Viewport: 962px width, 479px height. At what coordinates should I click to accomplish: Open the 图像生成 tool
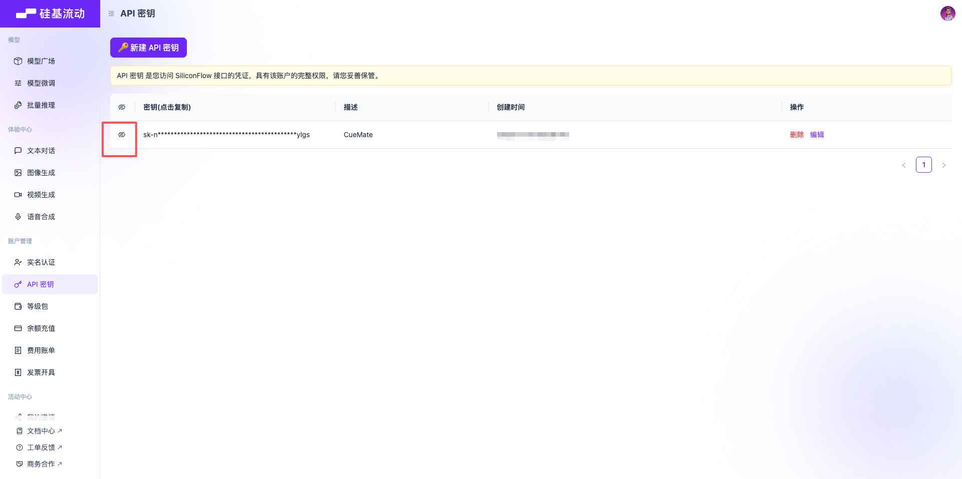tap(41, 172)
